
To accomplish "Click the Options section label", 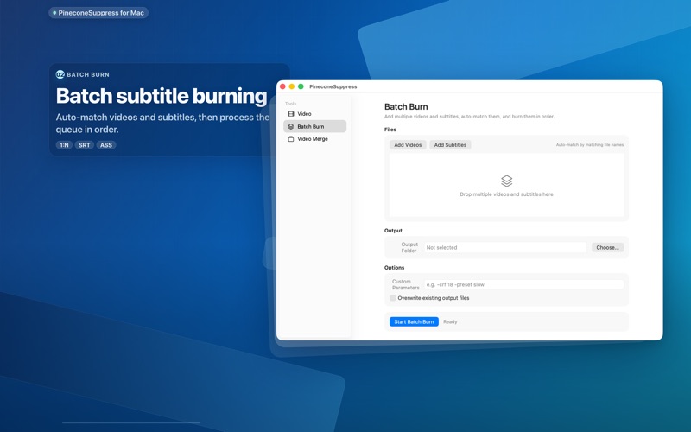I will point(394,268).
